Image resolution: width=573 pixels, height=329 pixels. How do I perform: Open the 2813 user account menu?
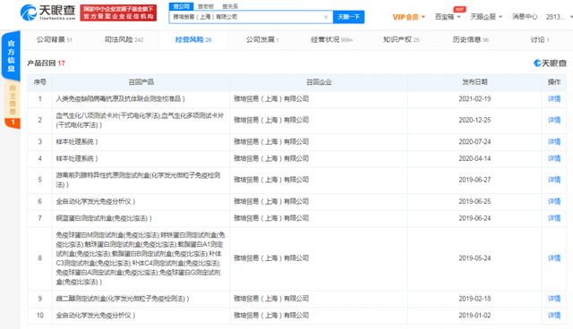pos(559,17)
